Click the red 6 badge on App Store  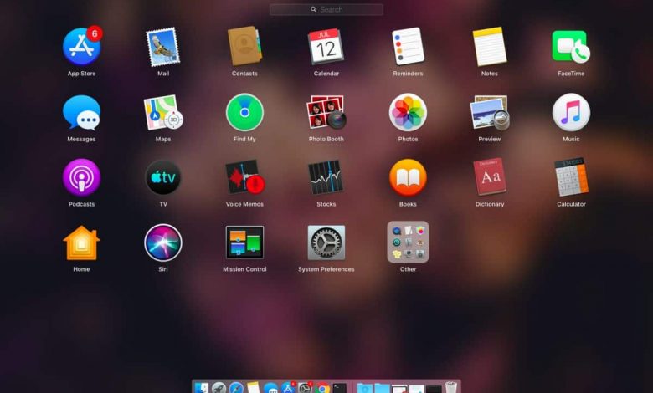pyautogui.click(x=95, y=33)
